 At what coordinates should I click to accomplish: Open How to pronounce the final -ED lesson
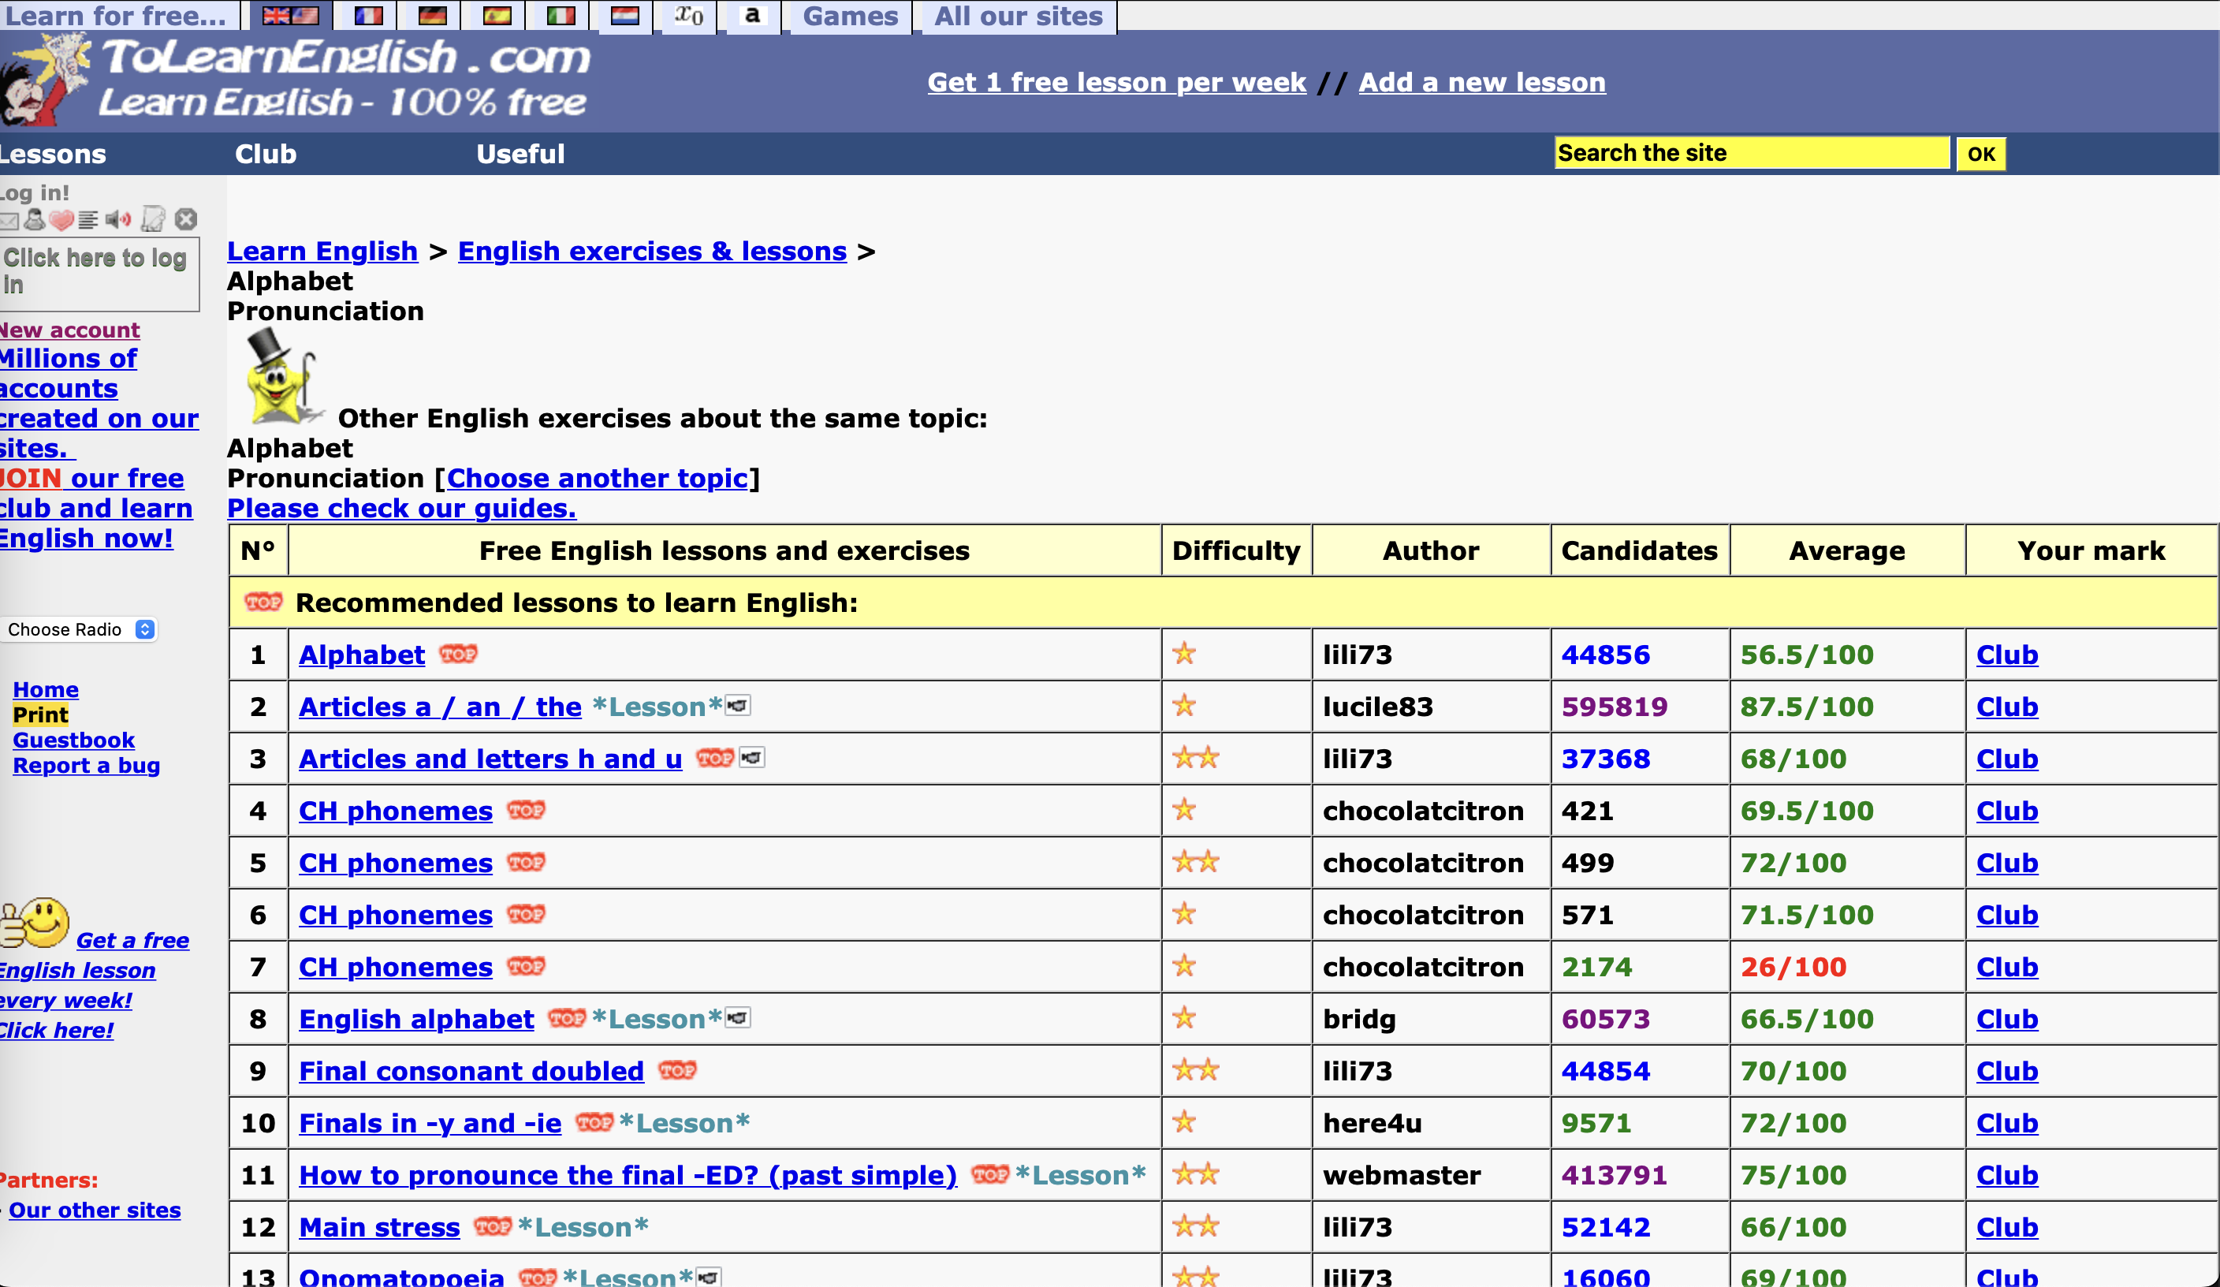(x=628, y=1175)
